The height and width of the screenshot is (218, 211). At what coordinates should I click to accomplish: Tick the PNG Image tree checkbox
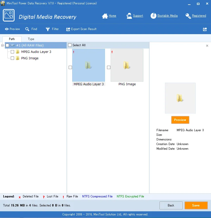tap(12, 58)
